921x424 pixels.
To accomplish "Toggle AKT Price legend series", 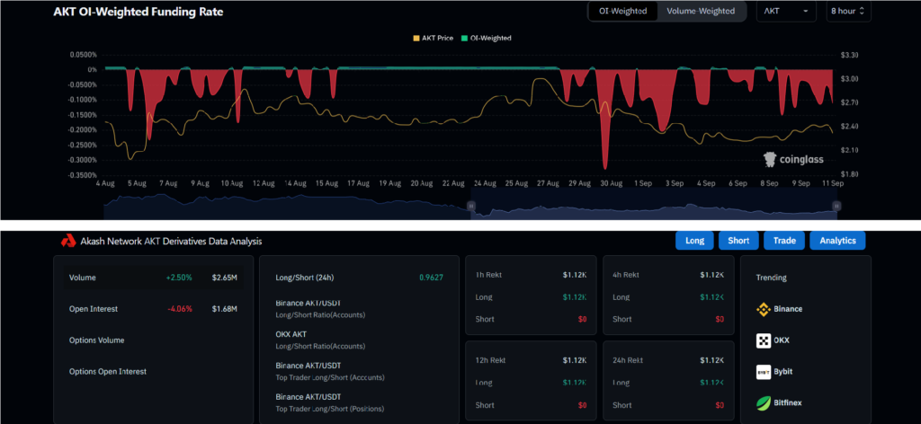I will (x=433, y=38).
